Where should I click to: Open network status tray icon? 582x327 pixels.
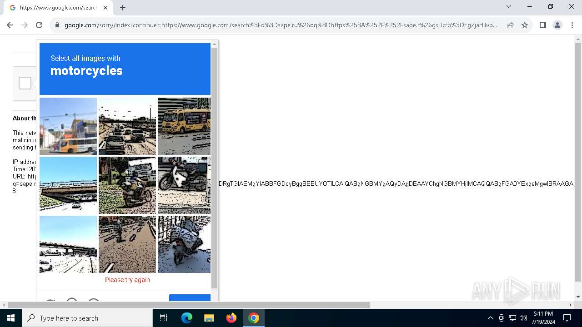pyautogui.click(x=512, y=318)
